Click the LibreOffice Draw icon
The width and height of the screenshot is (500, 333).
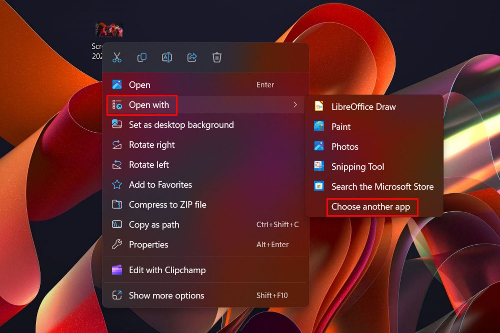319,106
